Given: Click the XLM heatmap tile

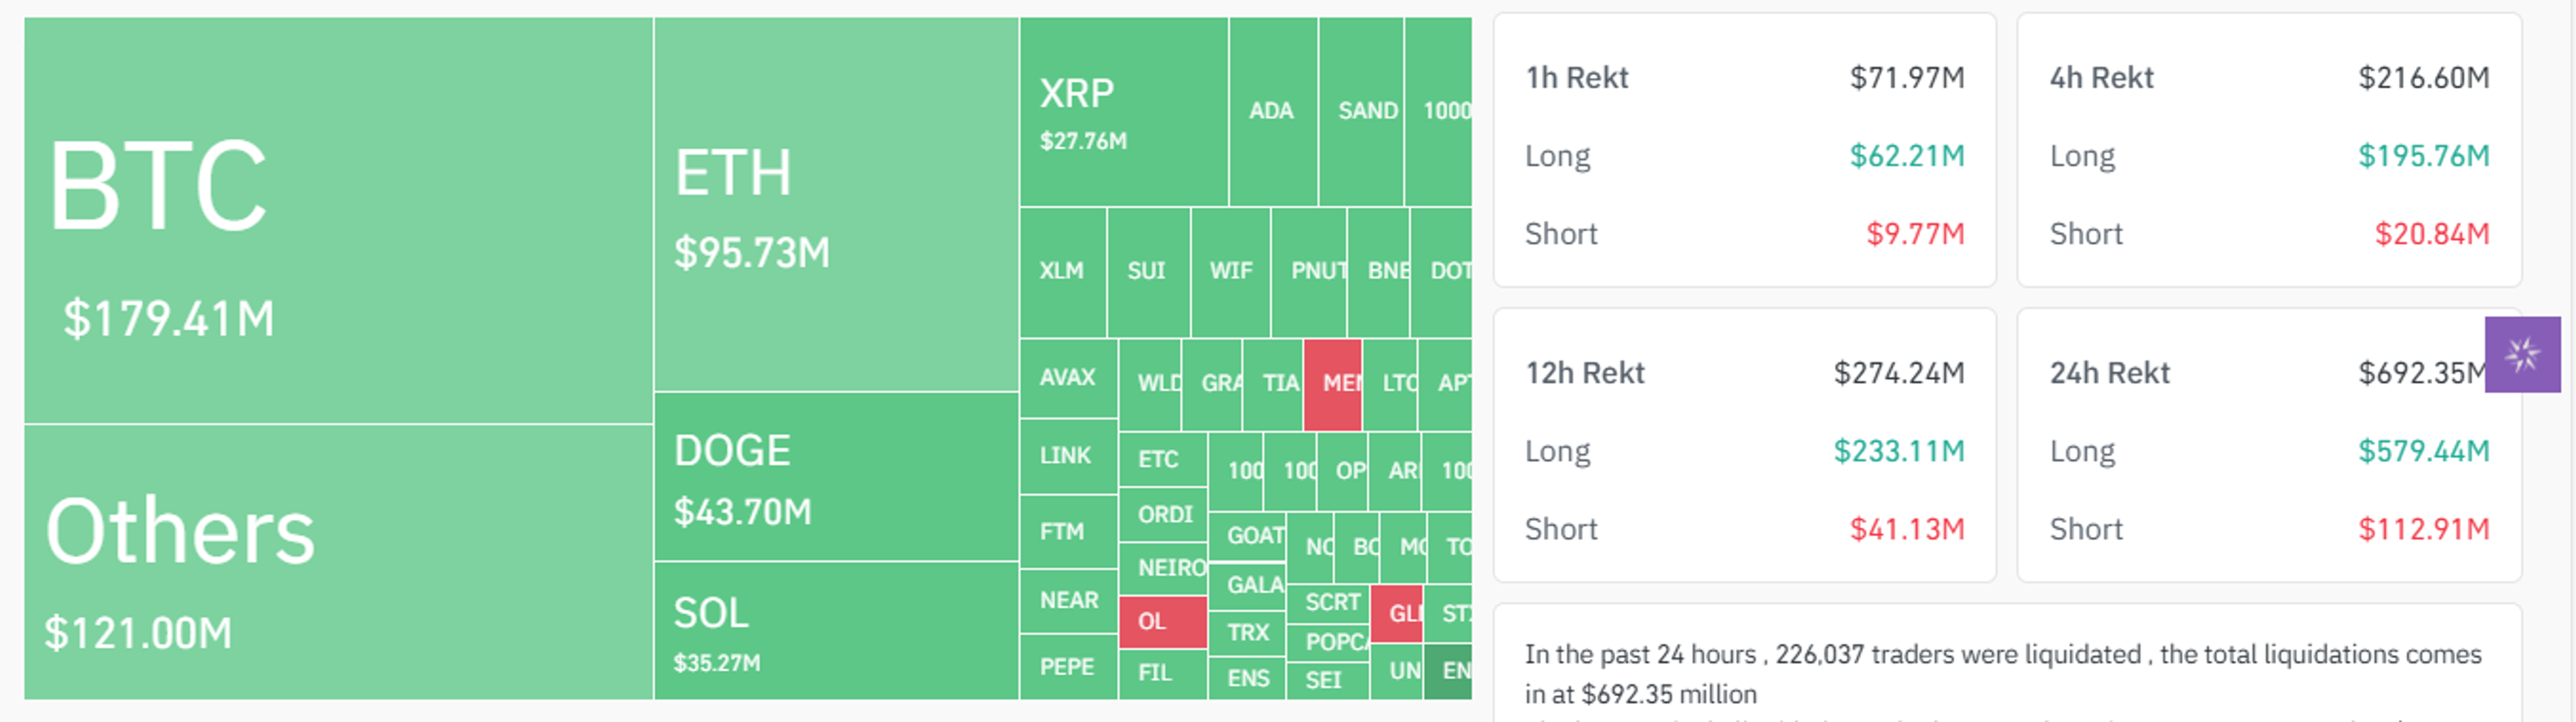Looking at the screenshot, I should coord(1063,272).
